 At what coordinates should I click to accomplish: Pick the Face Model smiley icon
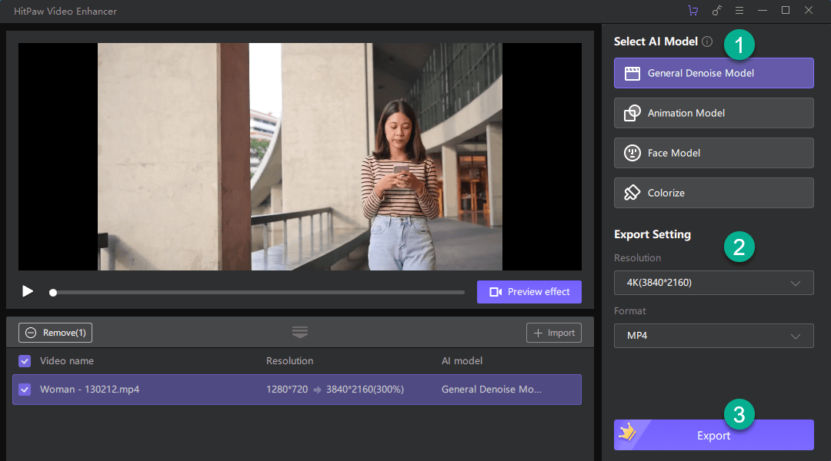click(632, 153)
